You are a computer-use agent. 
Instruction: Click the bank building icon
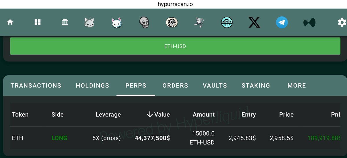(x=65, y=22)
